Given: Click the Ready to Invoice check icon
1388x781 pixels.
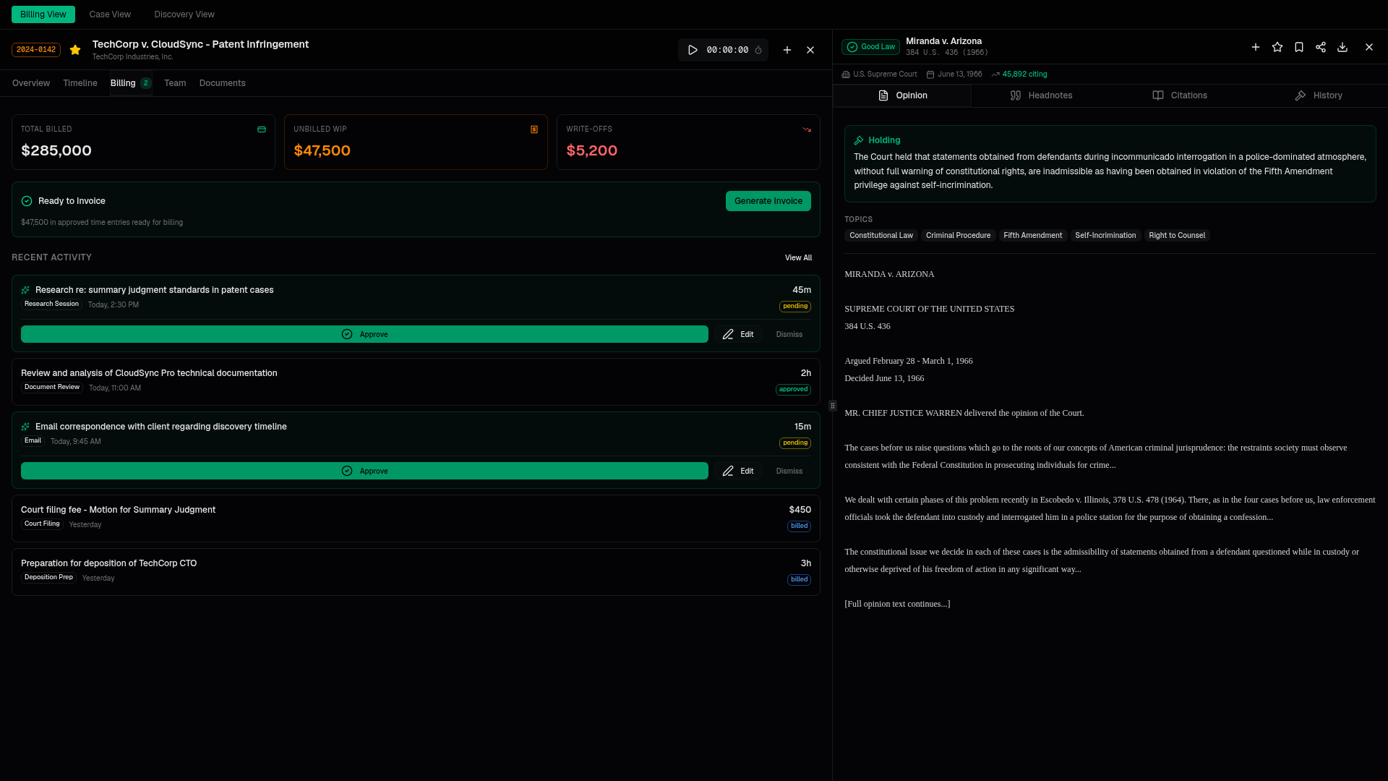Looking at the screenshot, I should click(x=27, y=201).
